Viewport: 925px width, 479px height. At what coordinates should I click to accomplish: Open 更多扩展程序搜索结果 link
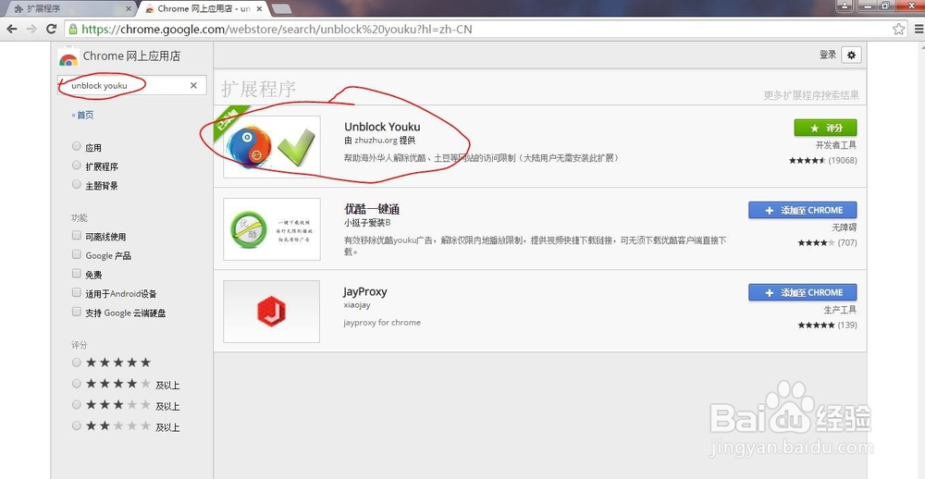click(x=811, y=95)
